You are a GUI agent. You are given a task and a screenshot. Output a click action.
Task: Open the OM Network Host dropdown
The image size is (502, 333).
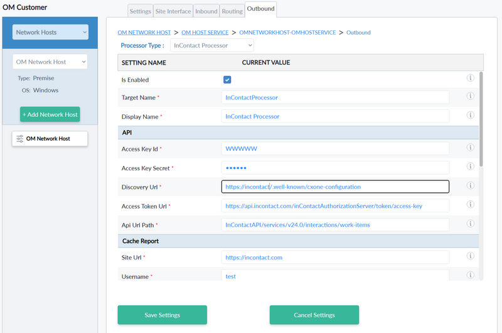50,62
